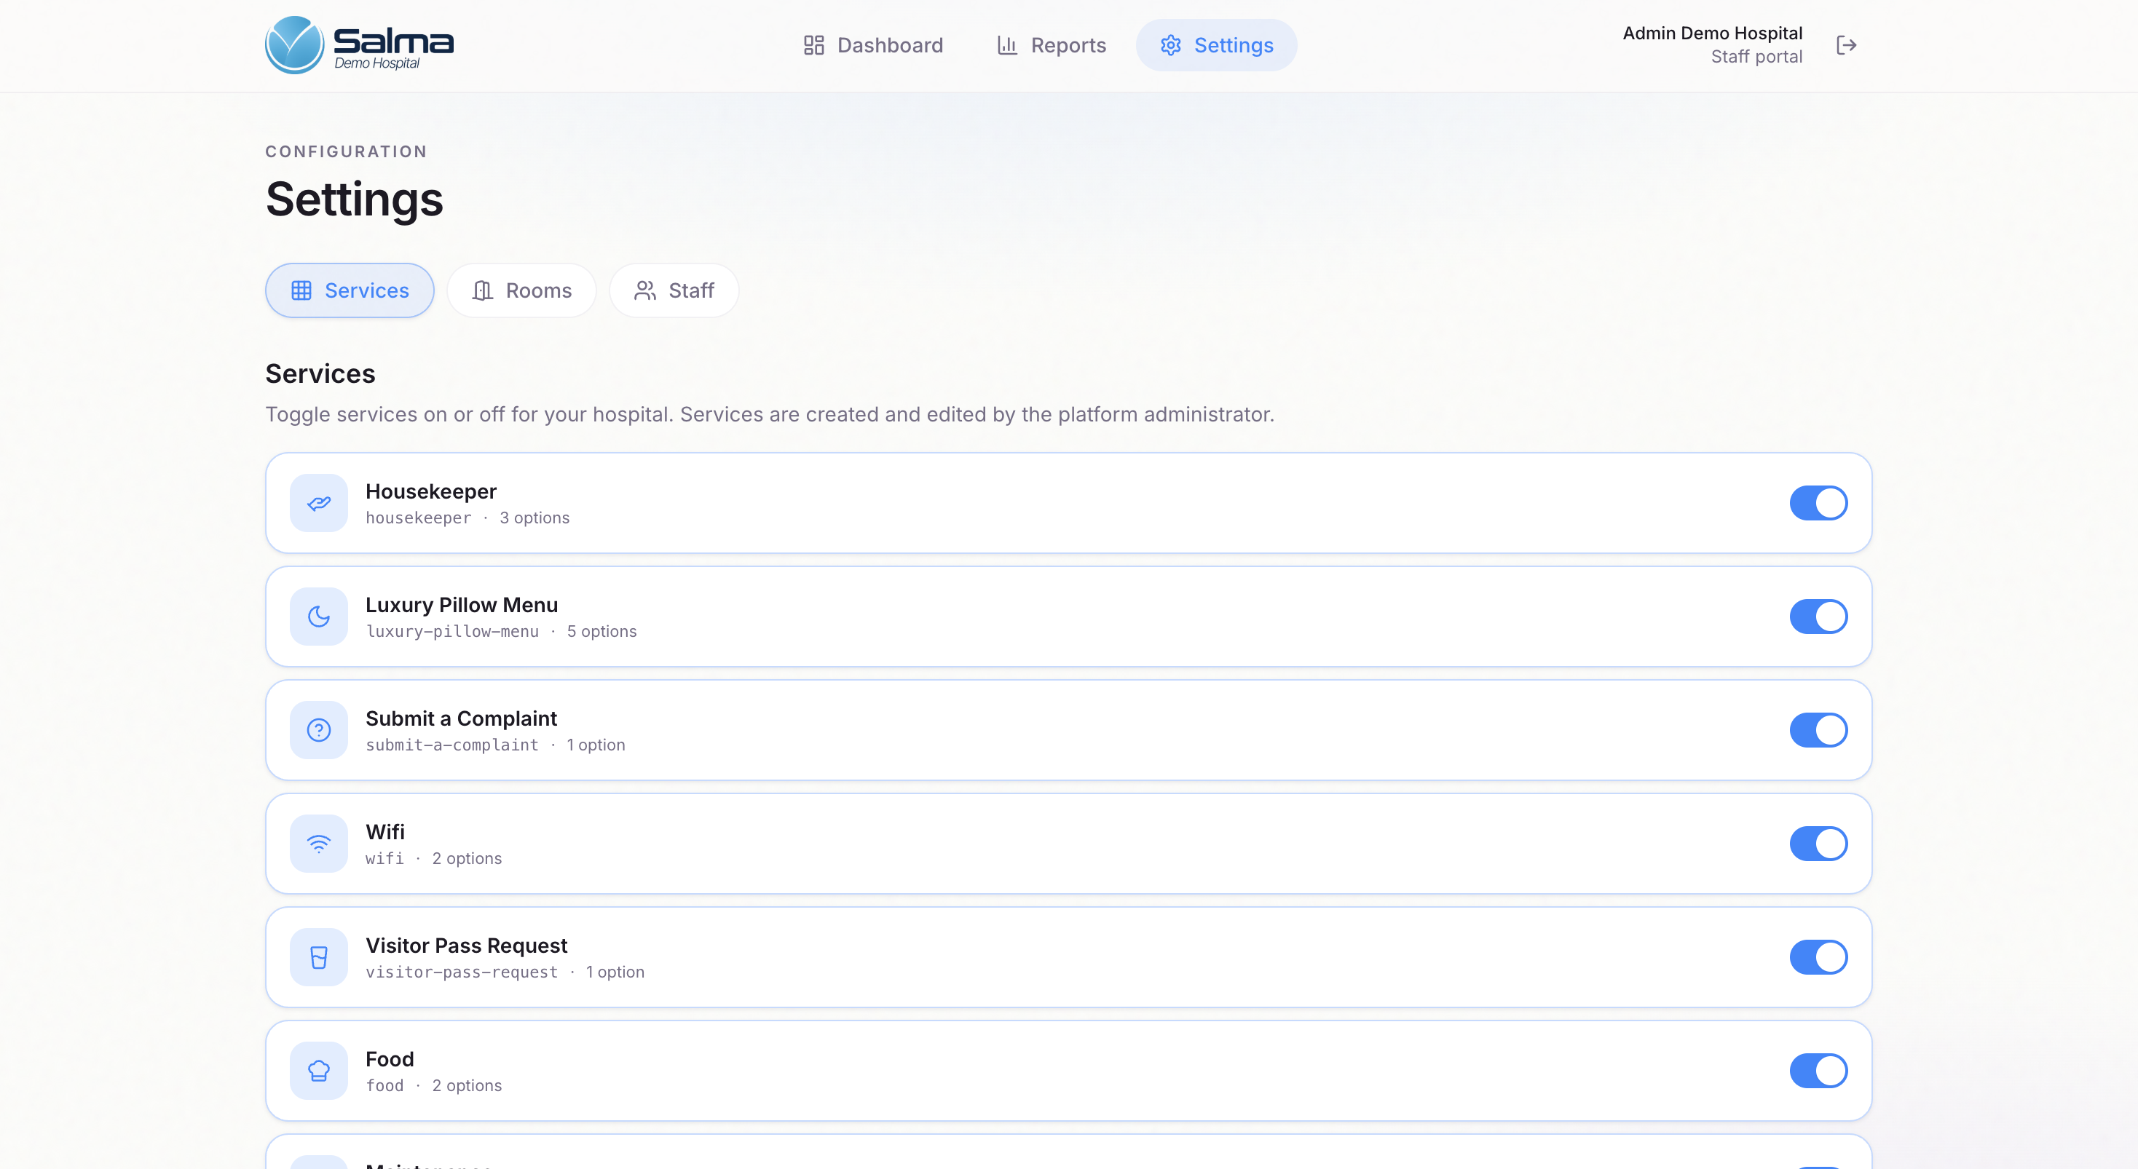Image resolution: width=2138 pixels, height=1169 pixels.
Task: Select the Luxury Pillow Menu title
Action: click(462, 605)
